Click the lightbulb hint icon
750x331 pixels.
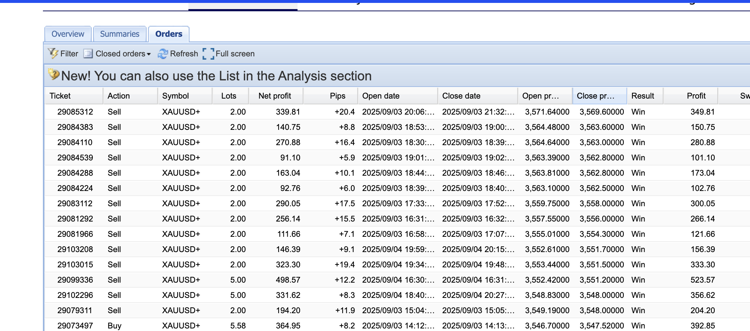(53, 75)
